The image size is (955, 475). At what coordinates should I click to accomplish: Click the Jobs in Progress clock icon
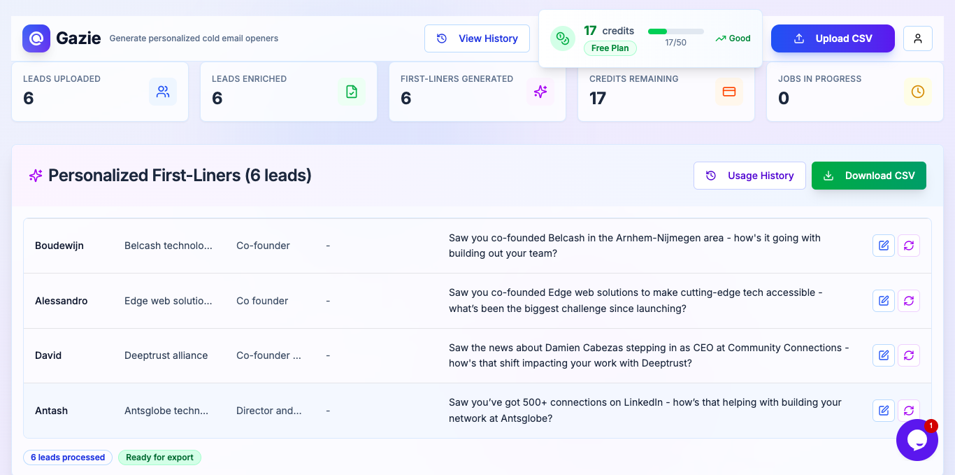pyautogui.click(x=918, y=92)
